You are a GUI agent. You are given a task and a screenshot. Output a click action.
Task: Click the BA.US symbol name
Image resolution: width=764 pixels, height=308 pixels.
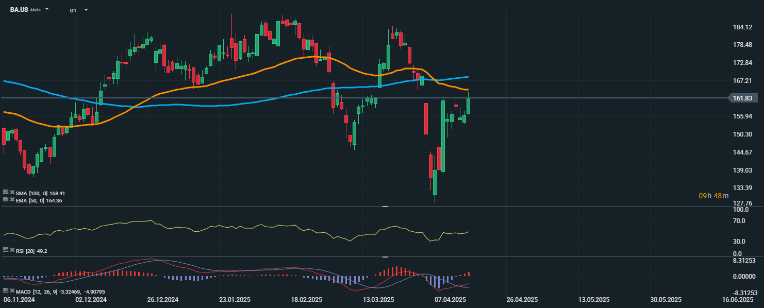coord(19,9)
